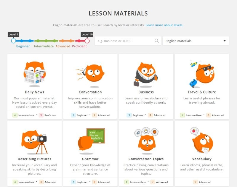Pick the Describing Pictures camera owl

tap(34, 142)
